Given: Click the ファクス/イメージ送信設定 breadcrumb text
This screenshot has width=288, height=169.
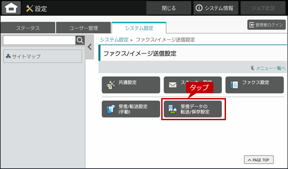Looking at the screenshot, I should (165, 40).
